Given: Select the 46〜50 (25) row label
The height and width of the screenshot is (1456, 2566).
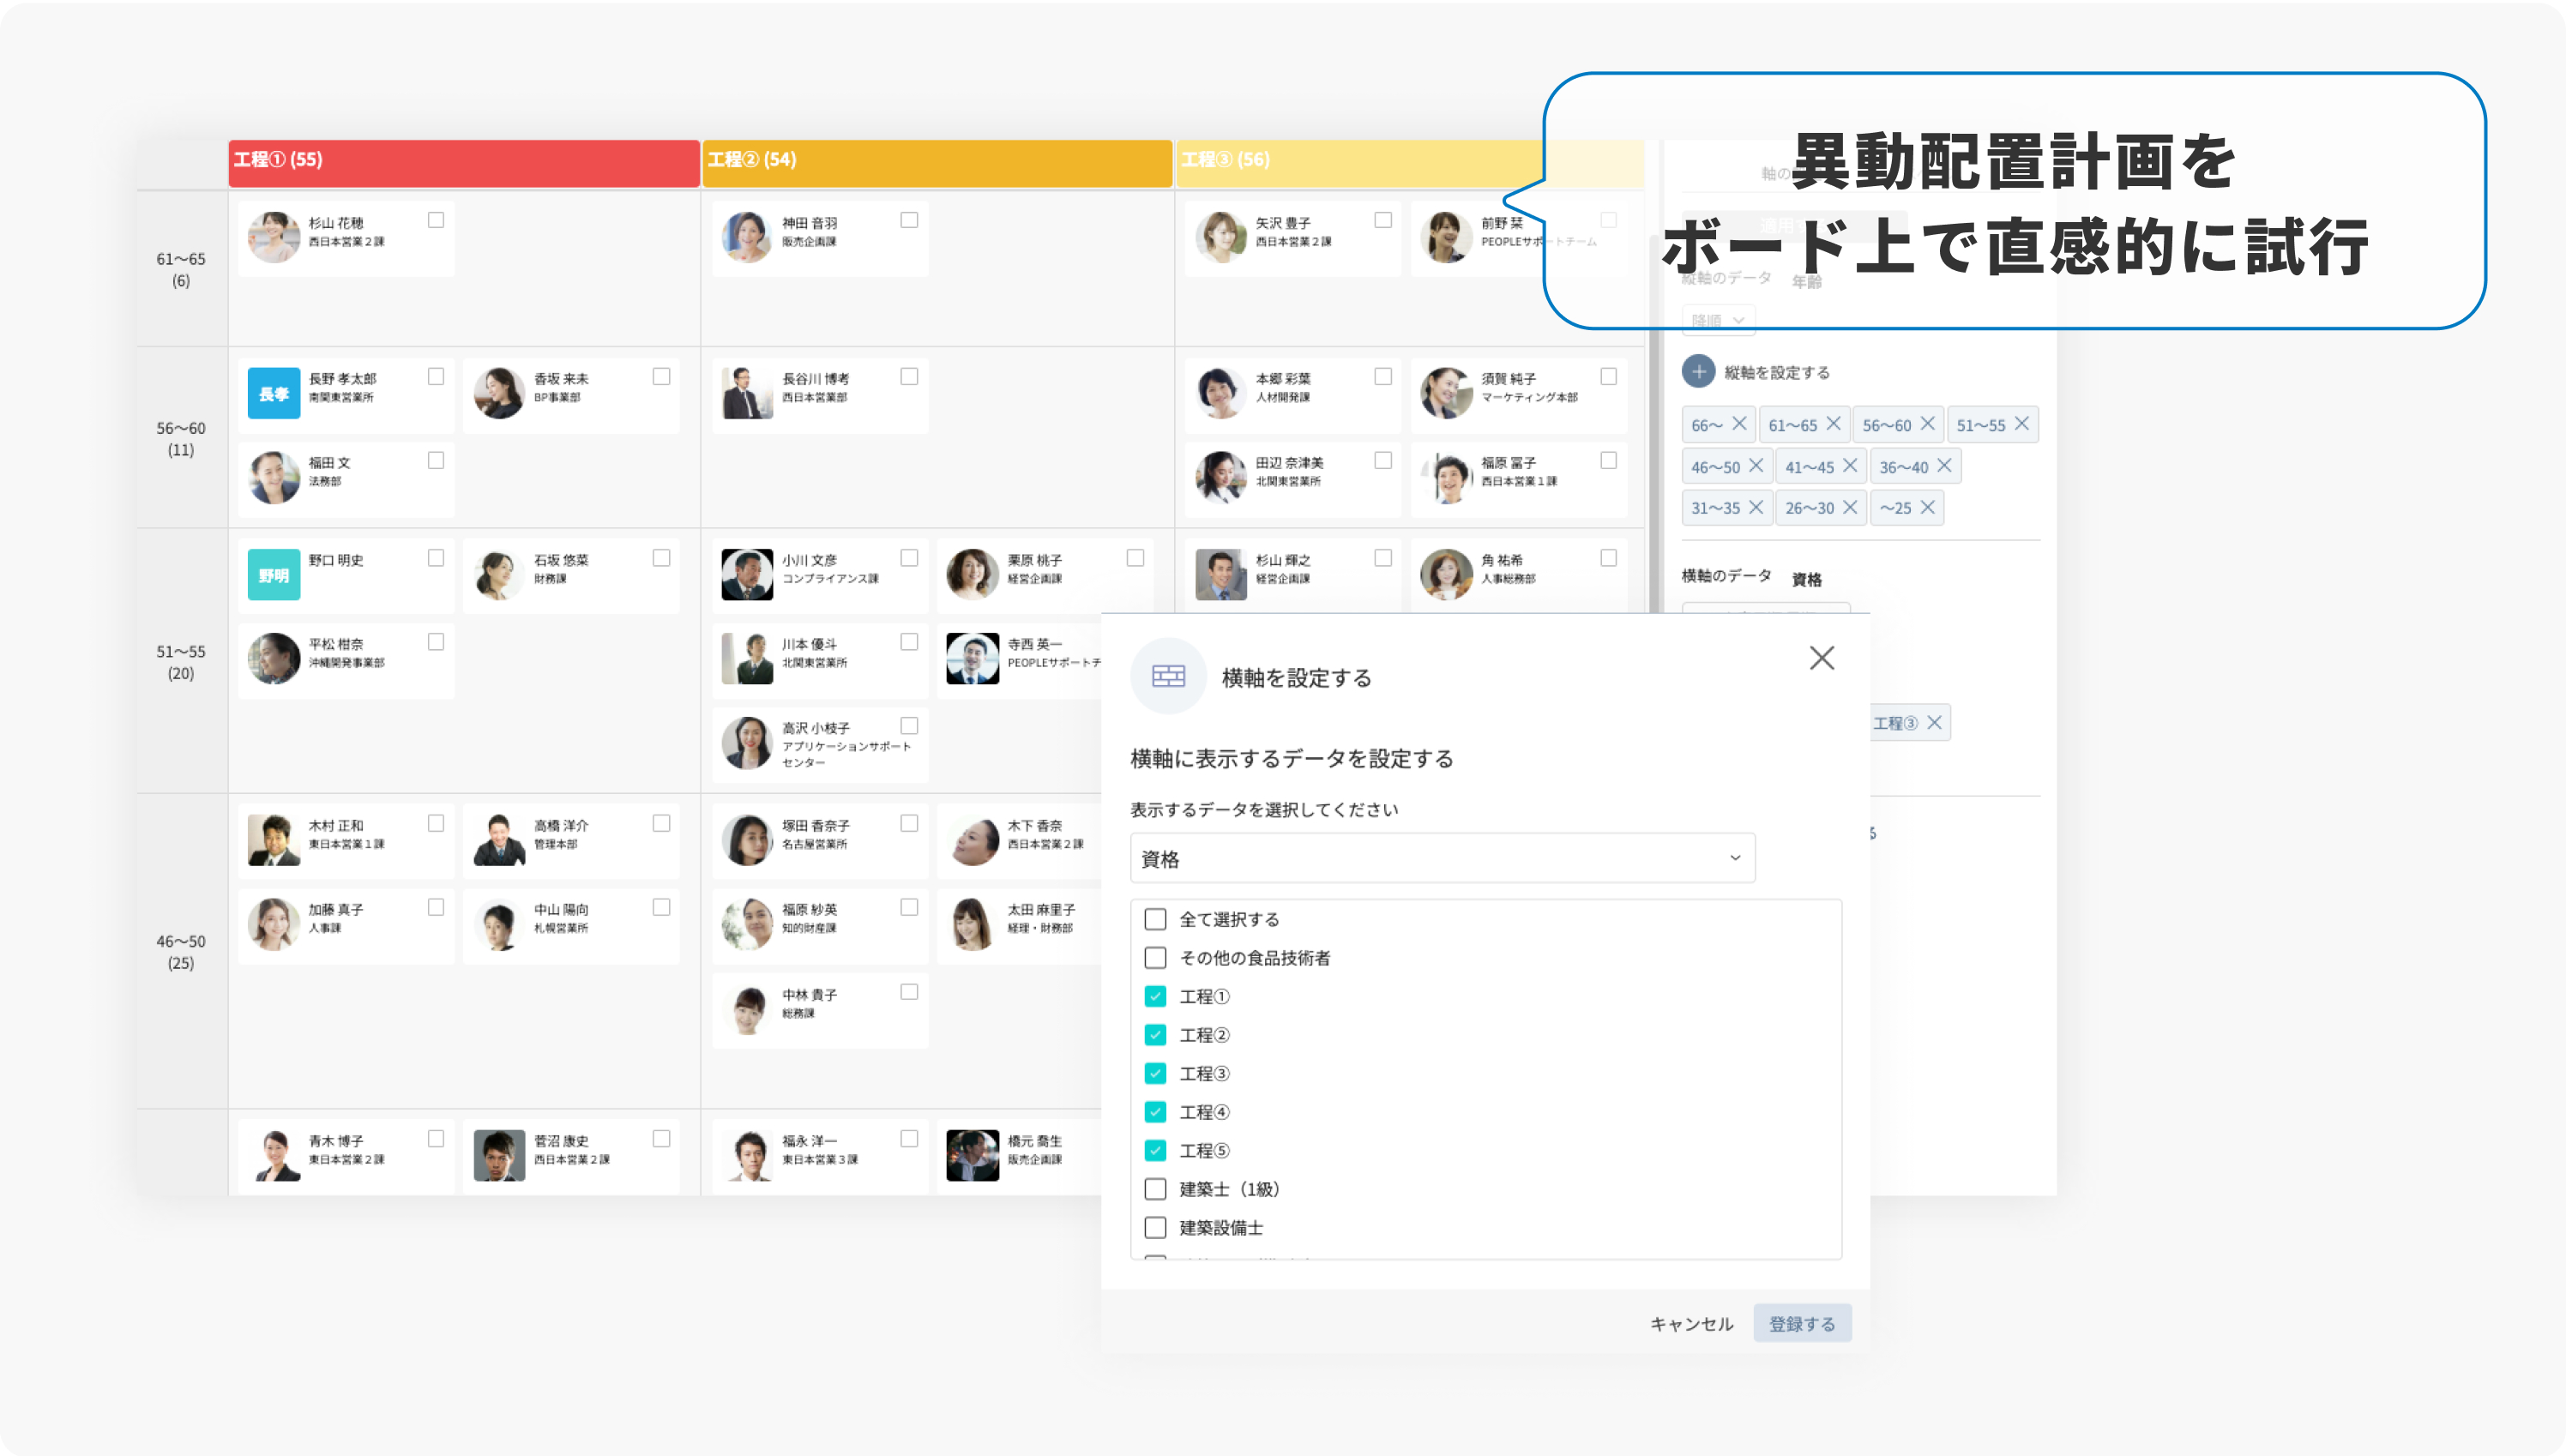Looking at the screenshot, I should tap(181, 951).
